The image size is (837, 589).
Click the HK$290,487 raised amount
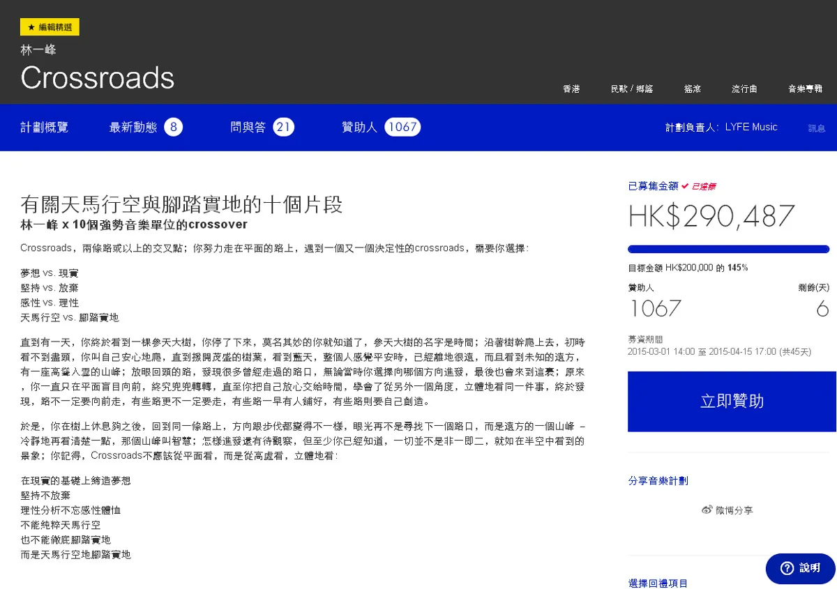pyautogui.click(x=711, y=216)
